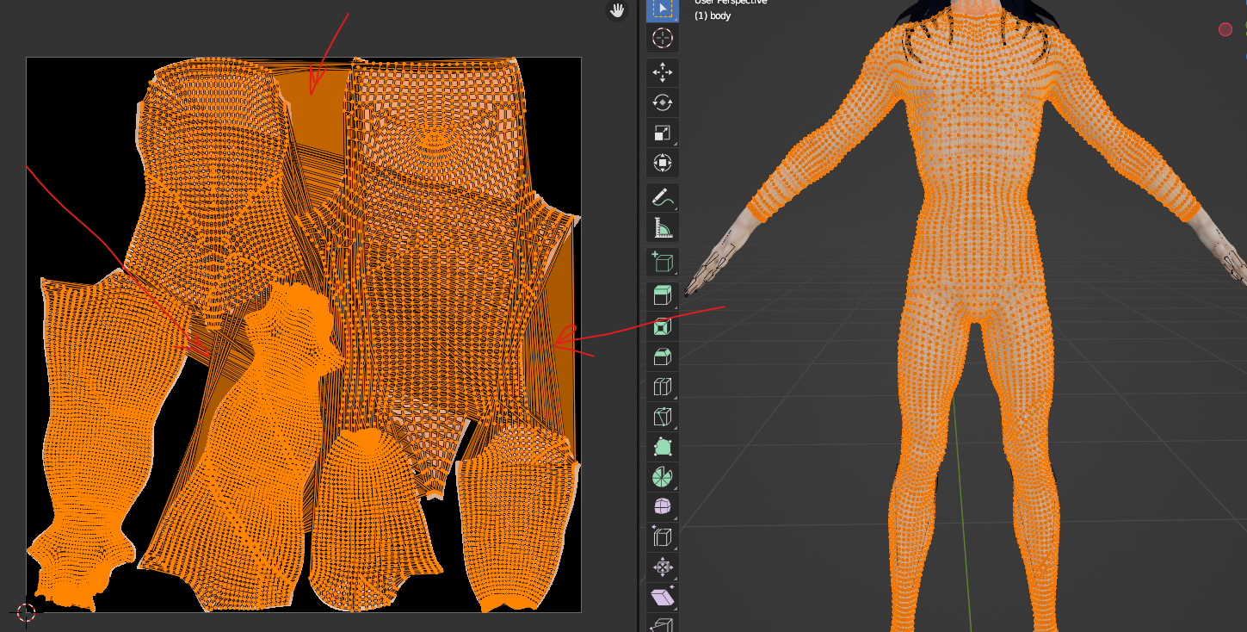This screenshot has width=1247, height=632.
Task: Pick the Loop Cut tool
Action: click(x=662, y=387)
